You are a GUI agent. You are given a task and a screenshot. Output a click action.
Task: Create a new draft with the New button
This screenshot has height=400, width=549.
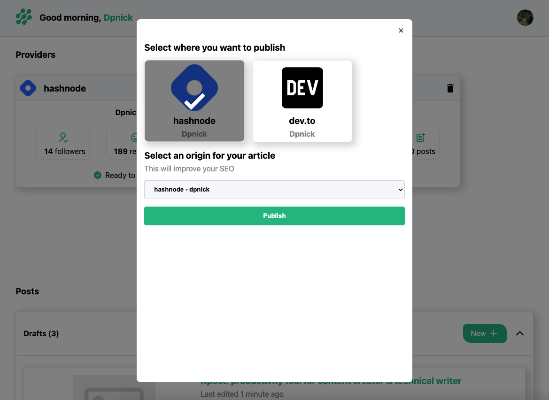coord(485,333)
